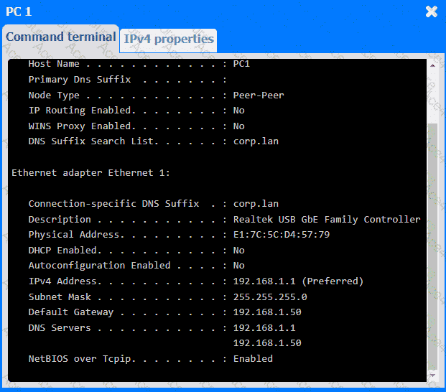Click the IP Routing Enabled line
This screenshot has width=446, height=392.
click(136, 111)
